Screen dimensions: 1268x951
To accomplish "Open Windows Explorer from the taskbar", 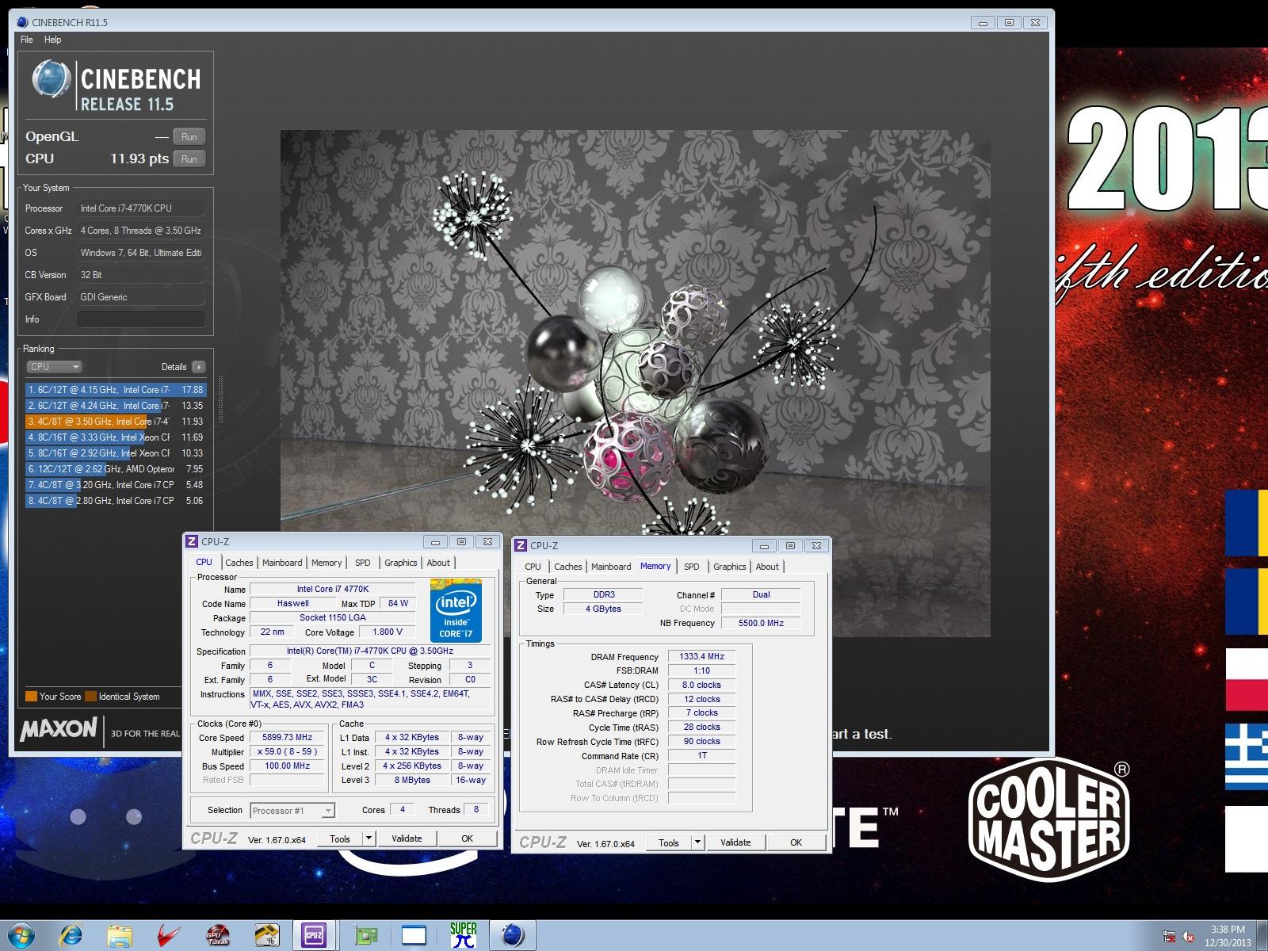I will pyautogui.click(x=120, y=936).
